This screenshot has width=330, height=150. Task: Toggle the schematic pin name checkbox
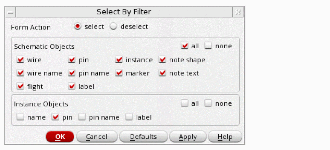72,73
